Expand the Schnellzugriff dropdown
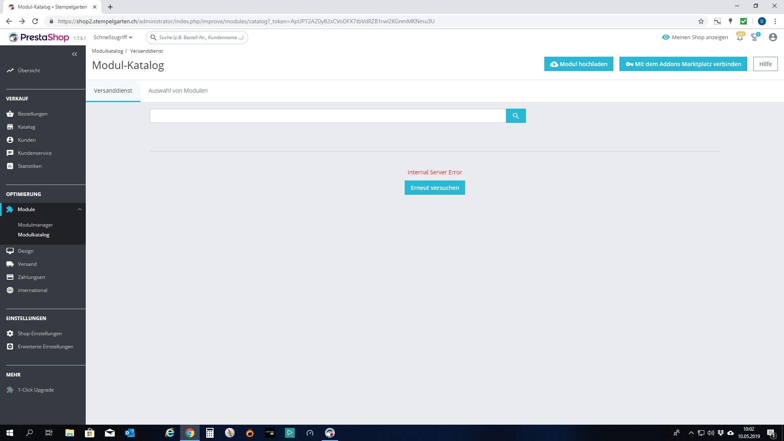The image size is (784, 441). click(x=113, y=37)
